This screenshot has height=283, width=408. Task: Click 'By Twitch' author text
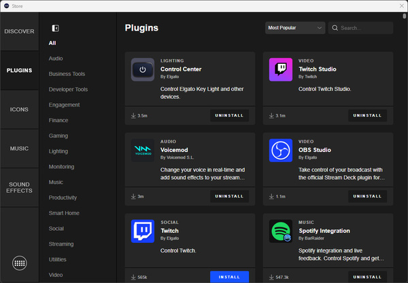point(307,77)
